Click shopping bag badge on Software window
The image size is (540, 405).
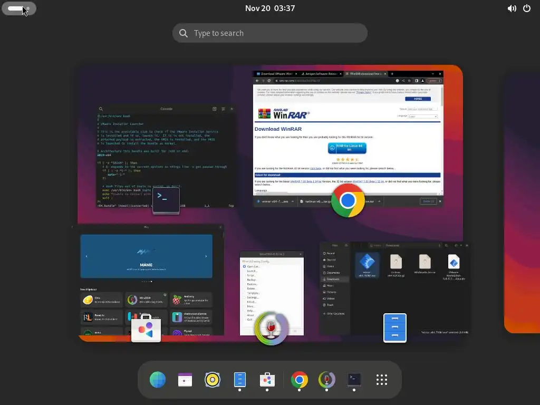click(x=146, y=328)
